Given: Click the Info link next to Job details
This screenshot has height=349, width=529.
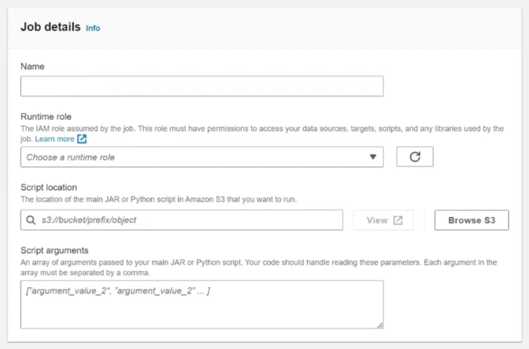Looking at the screenshot, I should (93, 28).
